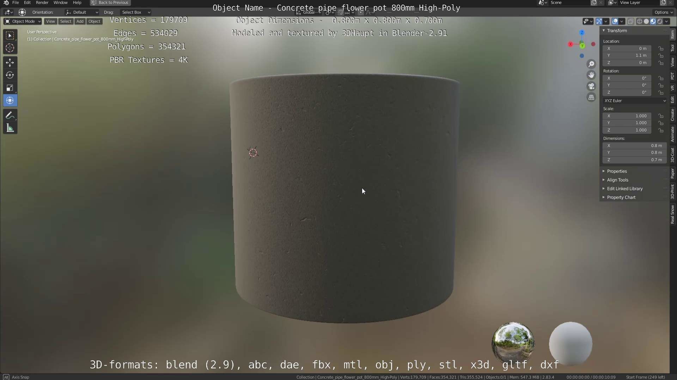Image resolution: width=677 pixels, height=380 pixels.
Task: Click the Scale X field 1.000
Action: point(627,116)
